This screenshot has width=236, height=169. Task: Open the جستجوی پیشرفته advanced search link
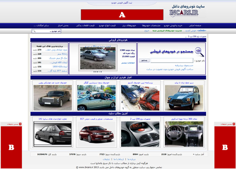tap(184, 65)
